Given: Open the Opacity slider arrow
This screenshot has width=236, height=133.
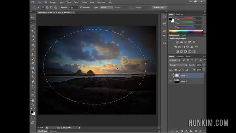Looking at the screenshot, I should point(204,65).
